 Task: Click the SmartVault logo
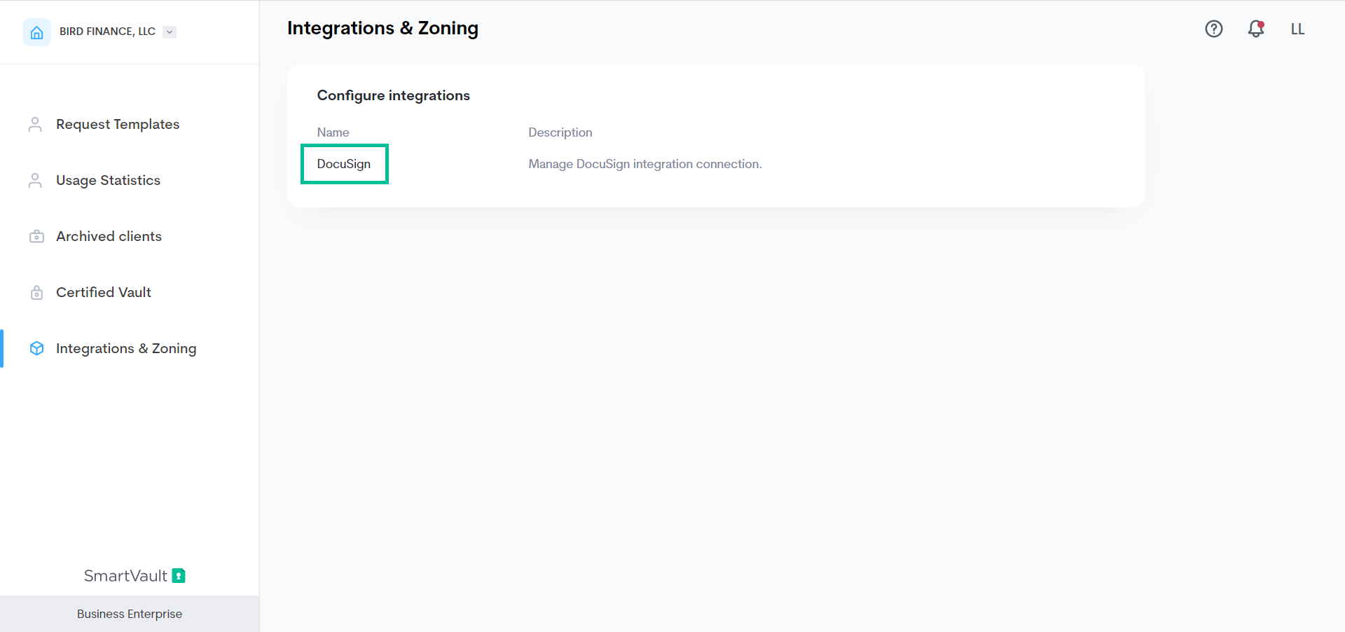pos(134,575)
